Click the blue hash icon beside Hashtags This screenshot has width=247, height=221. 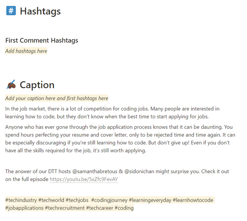click(11, 11)
